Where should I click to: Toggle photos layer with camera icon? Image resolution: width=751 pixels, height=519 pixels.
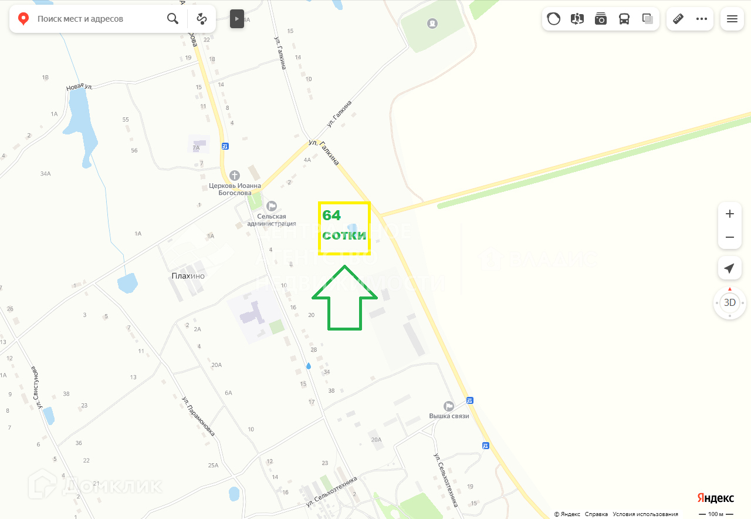[601, 19]
